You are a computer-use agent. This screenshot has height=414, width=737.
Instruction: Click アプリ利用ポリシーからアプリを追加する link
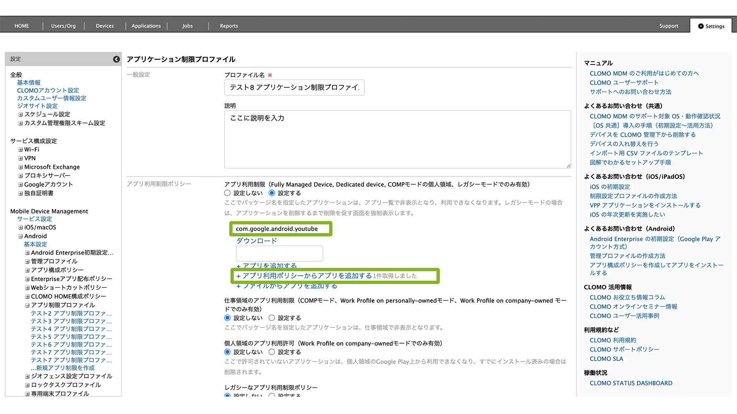coord(304,276)
